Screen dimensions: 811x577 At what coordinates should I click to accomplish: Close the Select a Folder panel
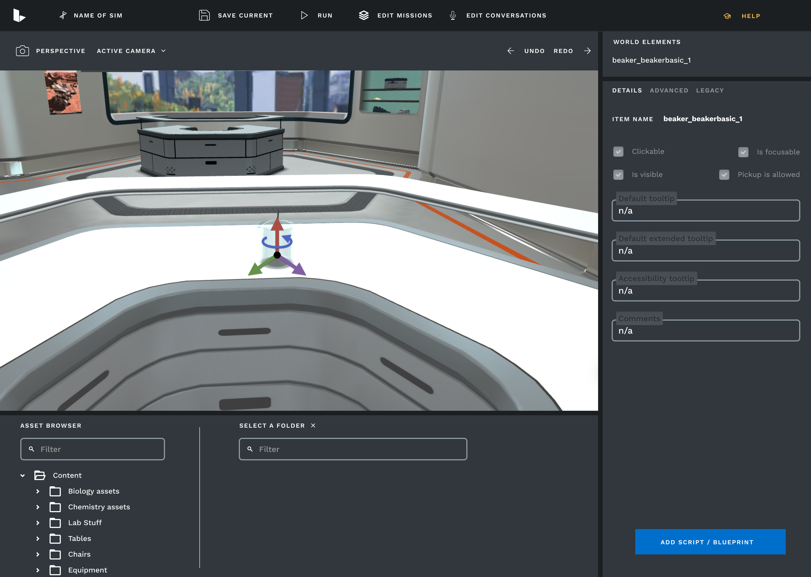(313, 426)
